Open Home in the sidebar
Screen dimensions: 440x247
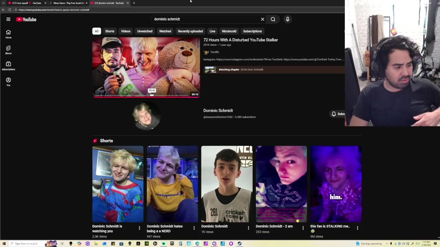[8, 34]
